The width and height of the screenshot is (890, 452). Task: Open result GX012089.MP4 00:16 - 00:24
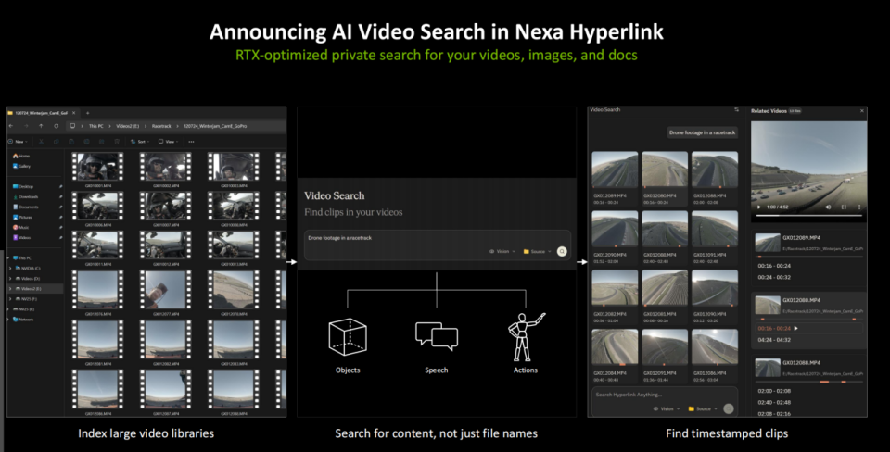point(615,178)
